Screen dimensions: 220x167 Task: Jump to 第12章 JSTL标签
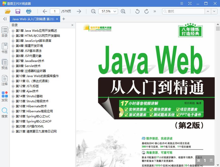click(x=27, y=86)
